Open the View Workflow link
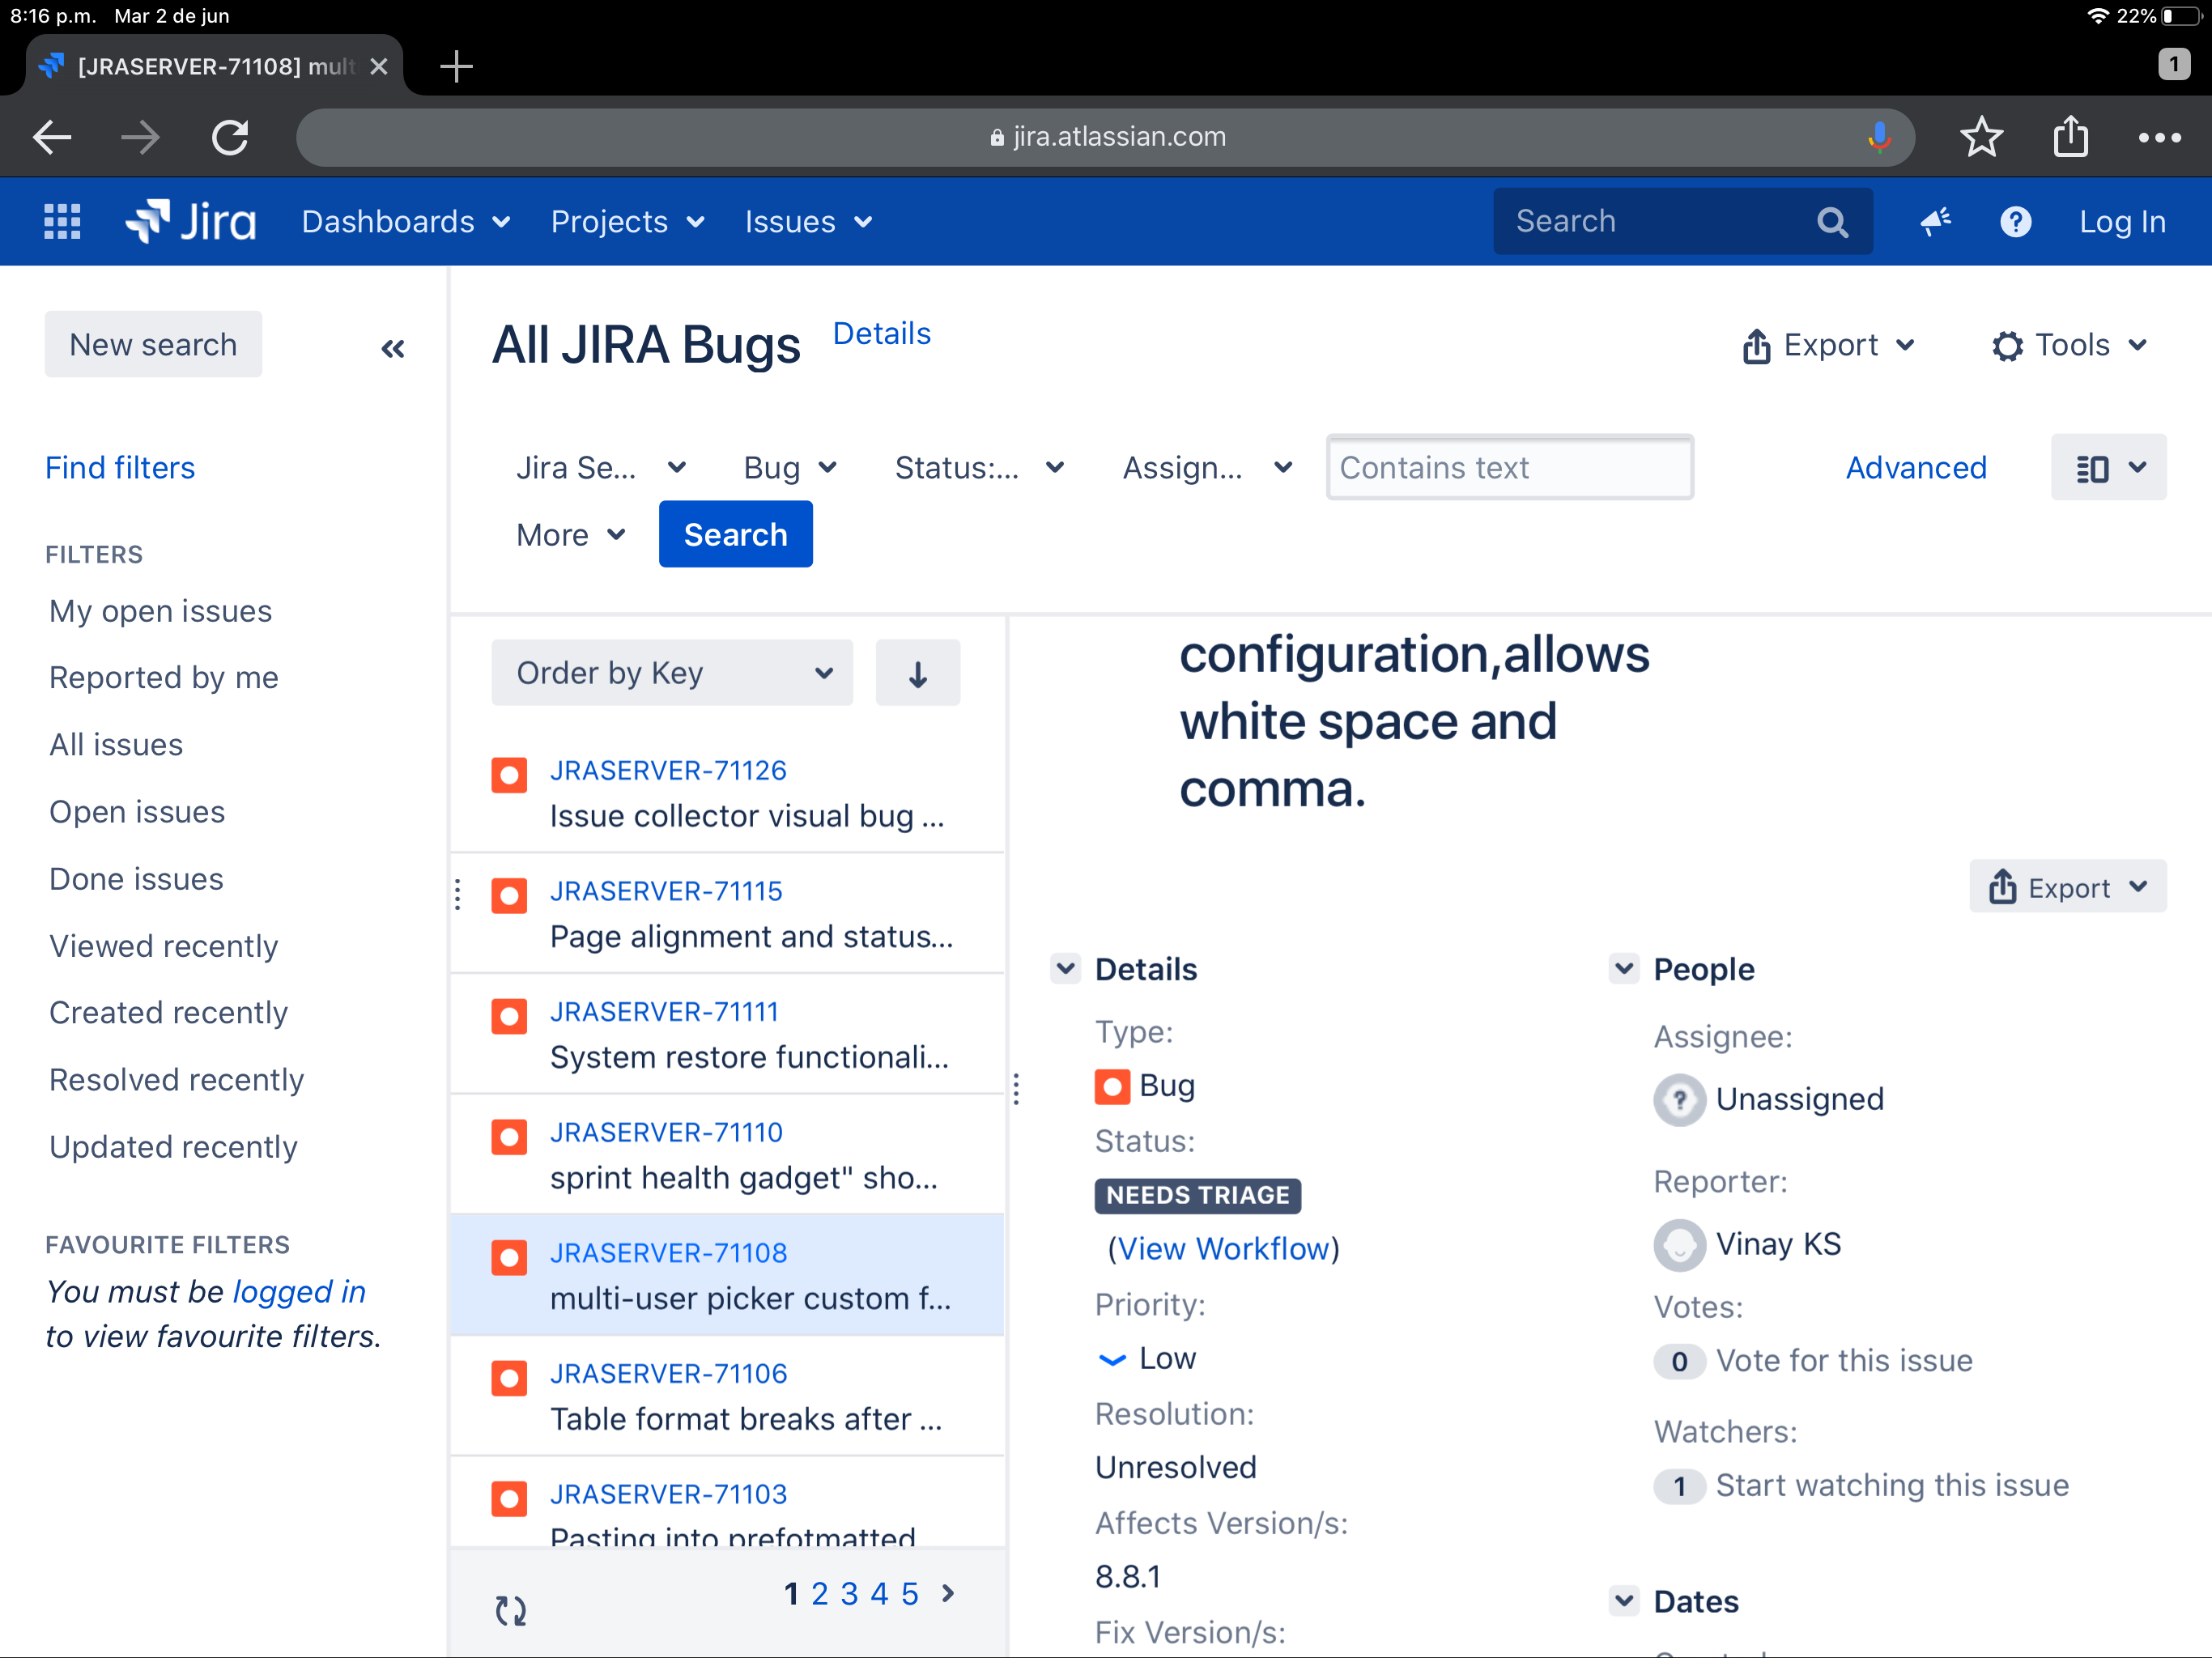This screenshot has width=2212, height=1658. [1223, 1248]
